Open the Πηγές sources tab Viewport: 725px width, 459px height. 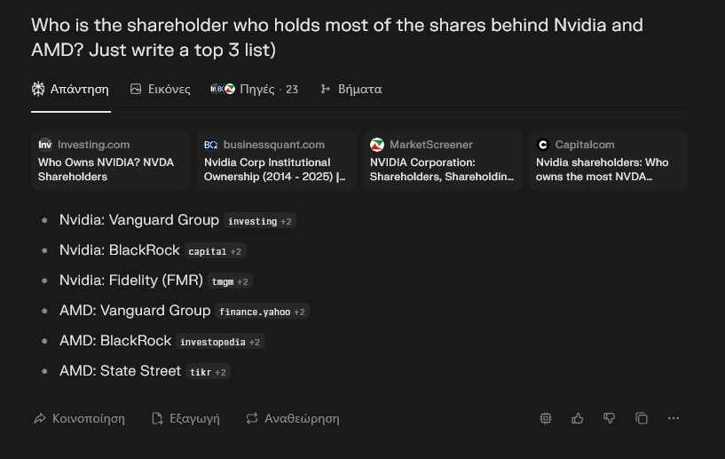(255, 89)
